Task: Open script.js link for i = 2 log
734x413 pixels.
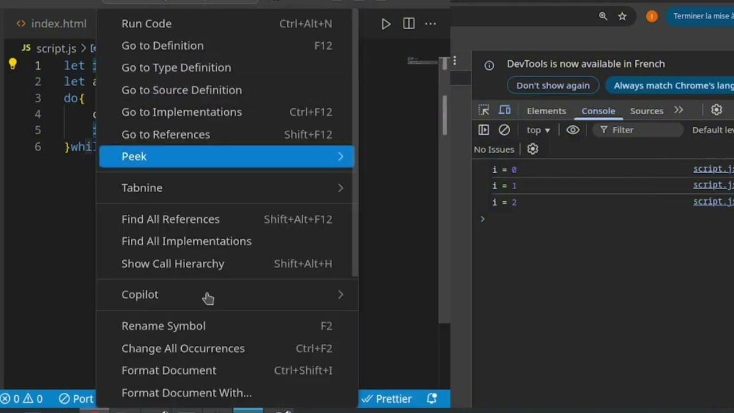Action: [x=713, y=201]
